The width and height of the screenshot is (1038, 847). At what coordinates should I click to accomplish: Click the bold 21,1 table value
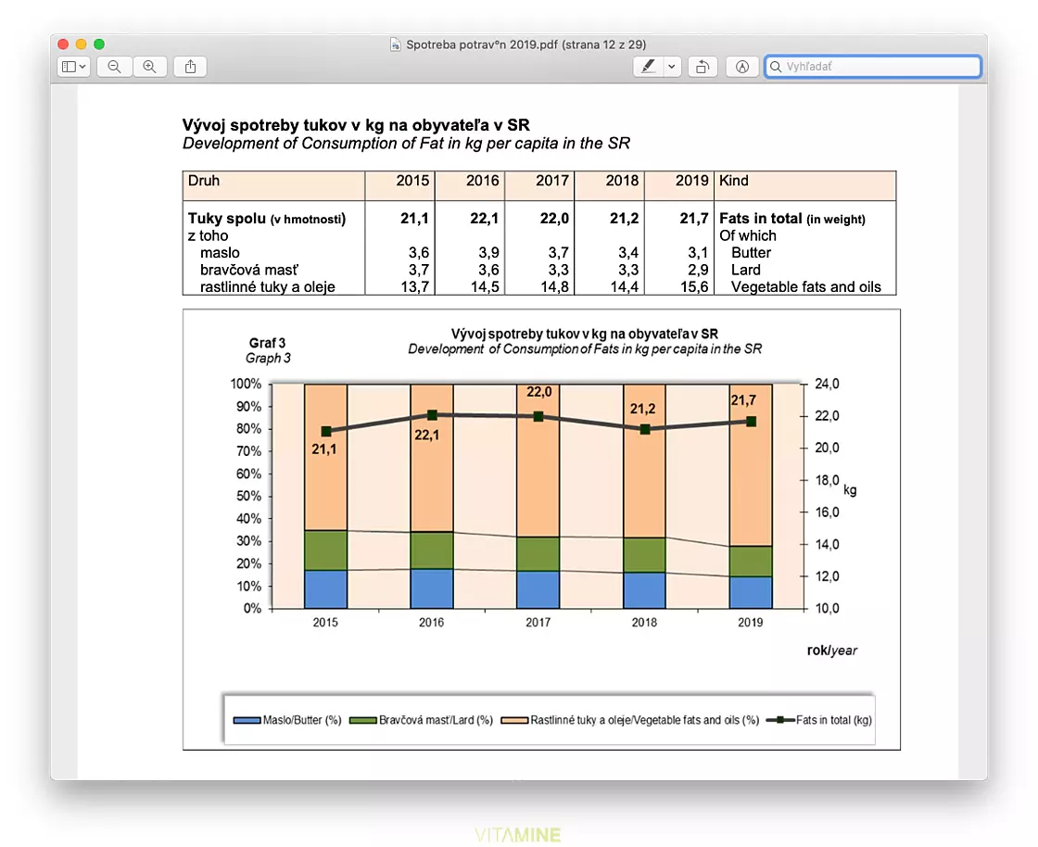coord(414,219)
